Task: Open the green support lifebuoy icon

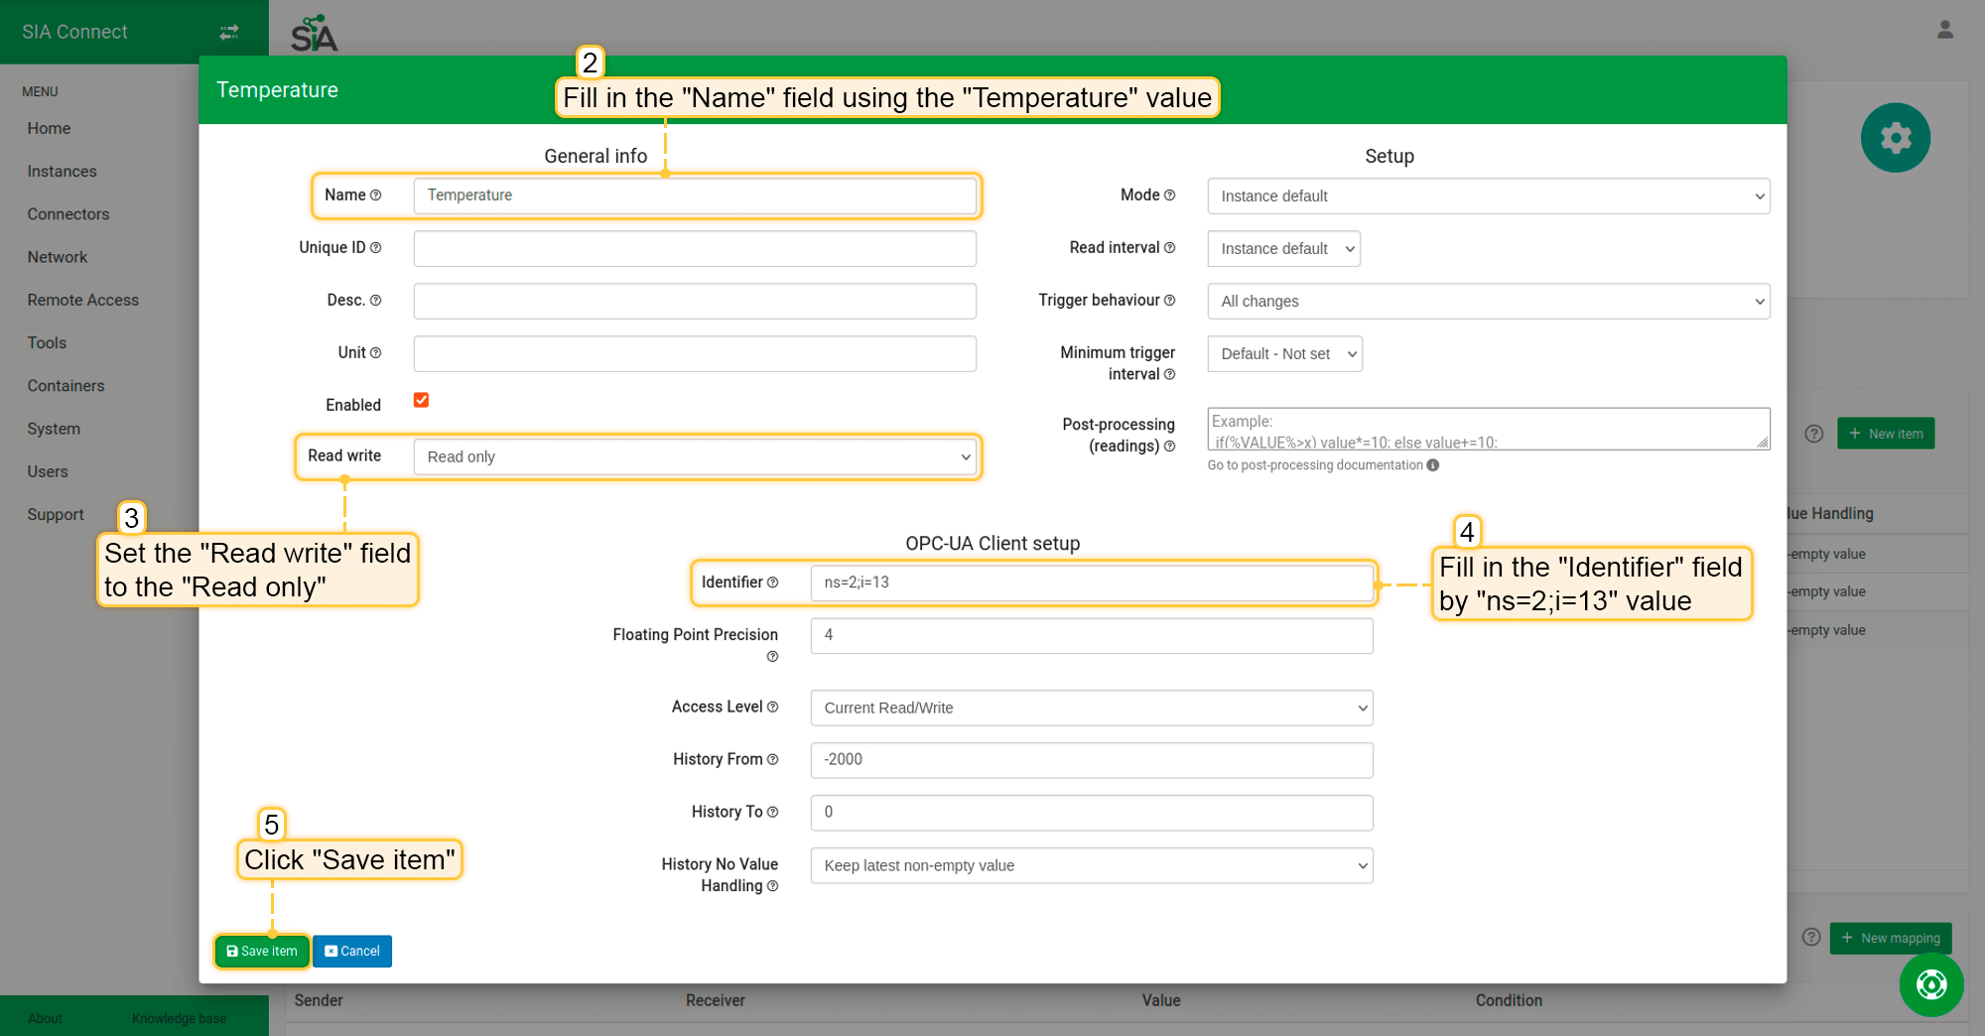Action: (x=1930, y=984)
